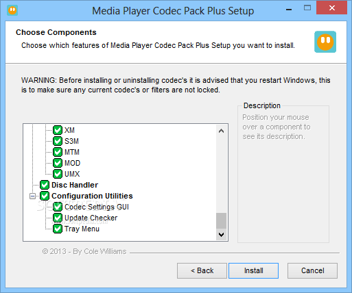
Task: Select the Disc Handler tree label
Action: (75, 185)
